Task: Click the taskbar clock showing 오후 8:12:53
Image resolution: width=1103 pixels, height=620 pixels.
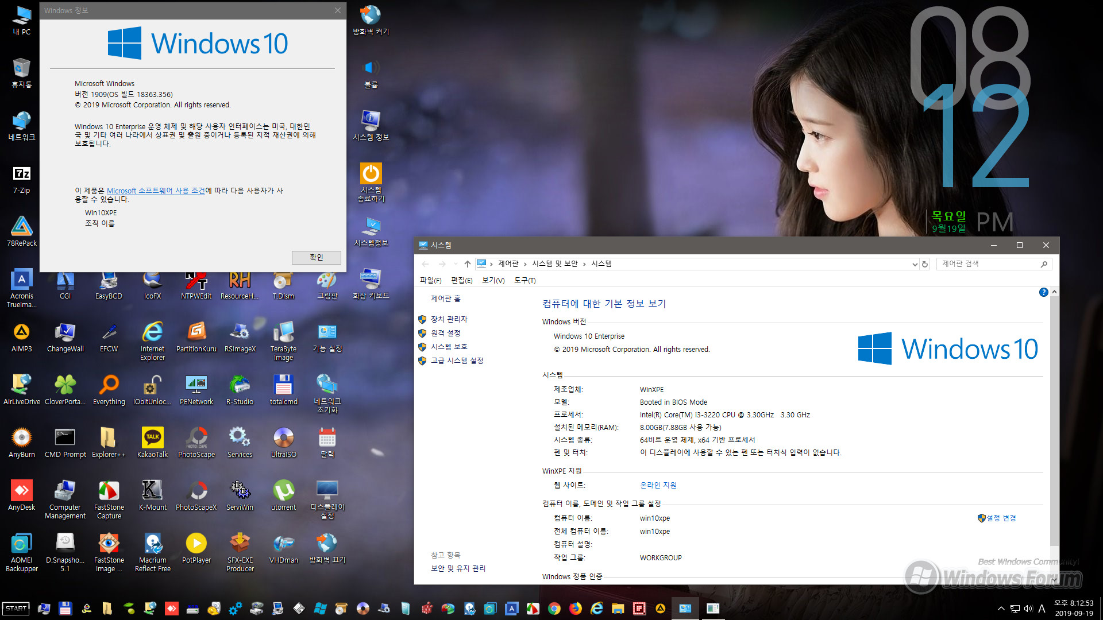Action: [x=1074, y=609]
